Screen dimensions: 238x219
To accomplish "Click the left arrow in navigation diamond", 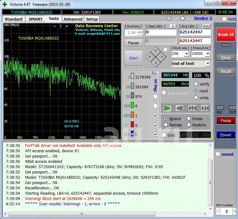I will pyautogui.click(x=150, y=57).
